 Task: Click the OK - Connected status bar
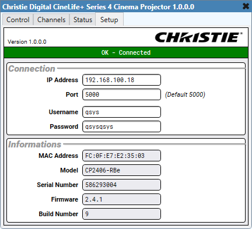click(126, 52)
